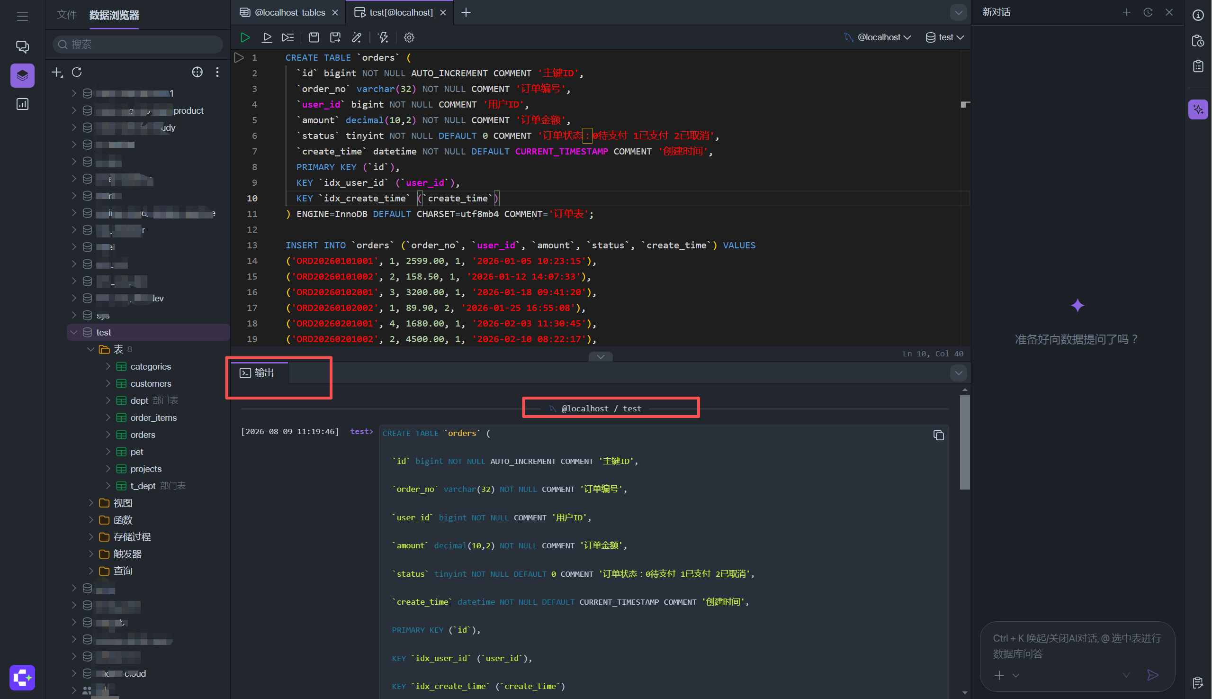Screen dimensions: 1212x699
Task: Close the @localhost-tables tab
Action: 335,12
